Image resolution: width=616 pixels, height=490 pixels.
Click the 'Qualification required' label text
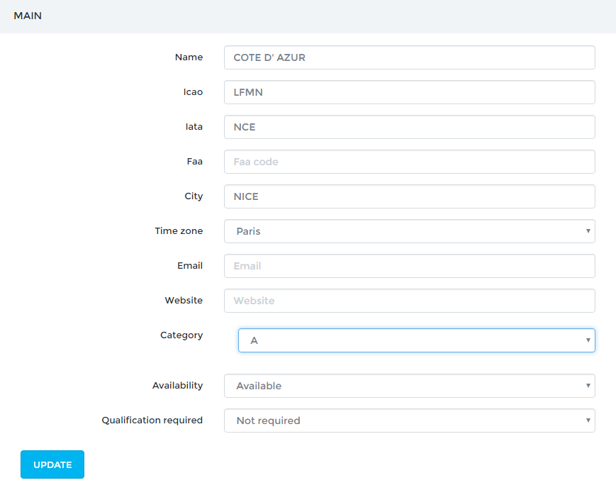152,421
